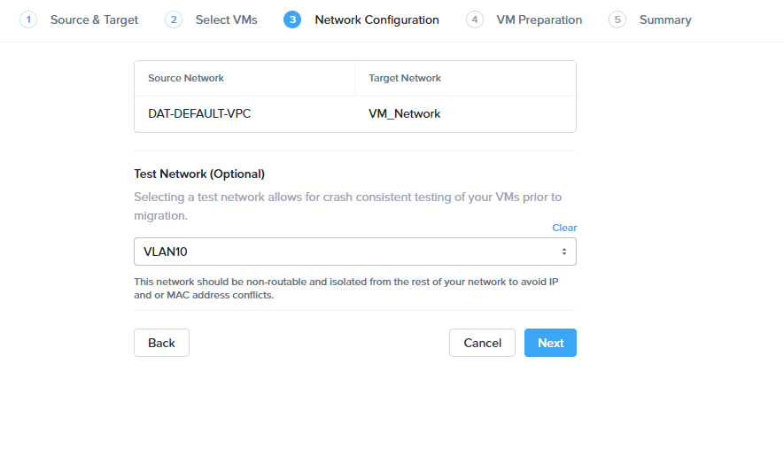This screenshot has height=449, width=784.
Task: Click the Target Network column header
Action: pos(405,78)
